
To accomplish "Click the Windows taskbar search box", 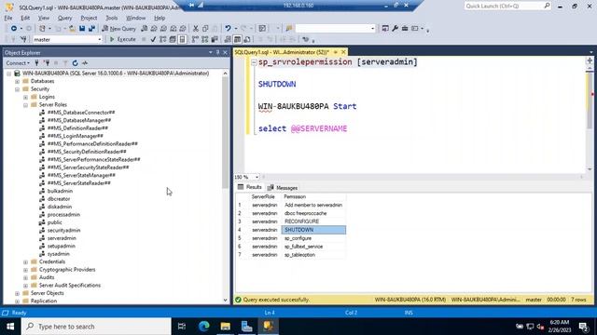I will point(96,327).
